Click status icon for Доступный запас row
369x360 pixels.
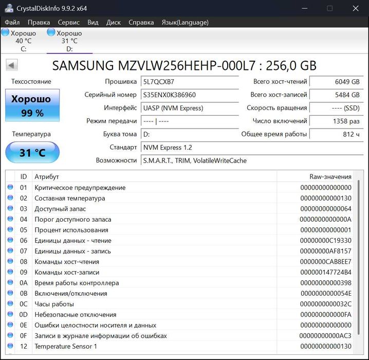pos(10,208)
